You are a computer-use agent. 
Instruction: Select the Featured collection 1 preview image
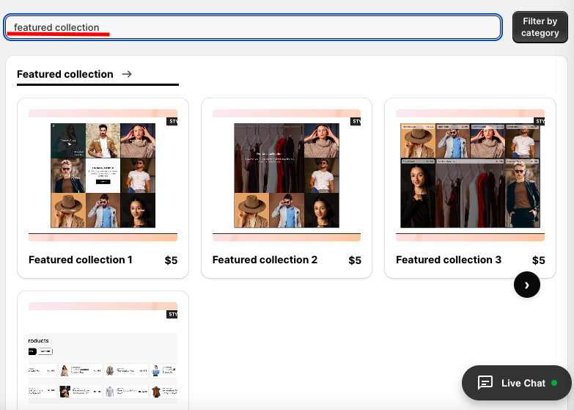(103, 175)
